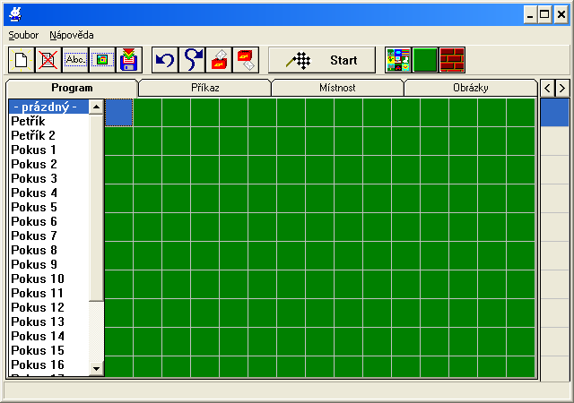Click the undo arrow icon
This screenshot has width=574, height=403.
pos(165,60)
